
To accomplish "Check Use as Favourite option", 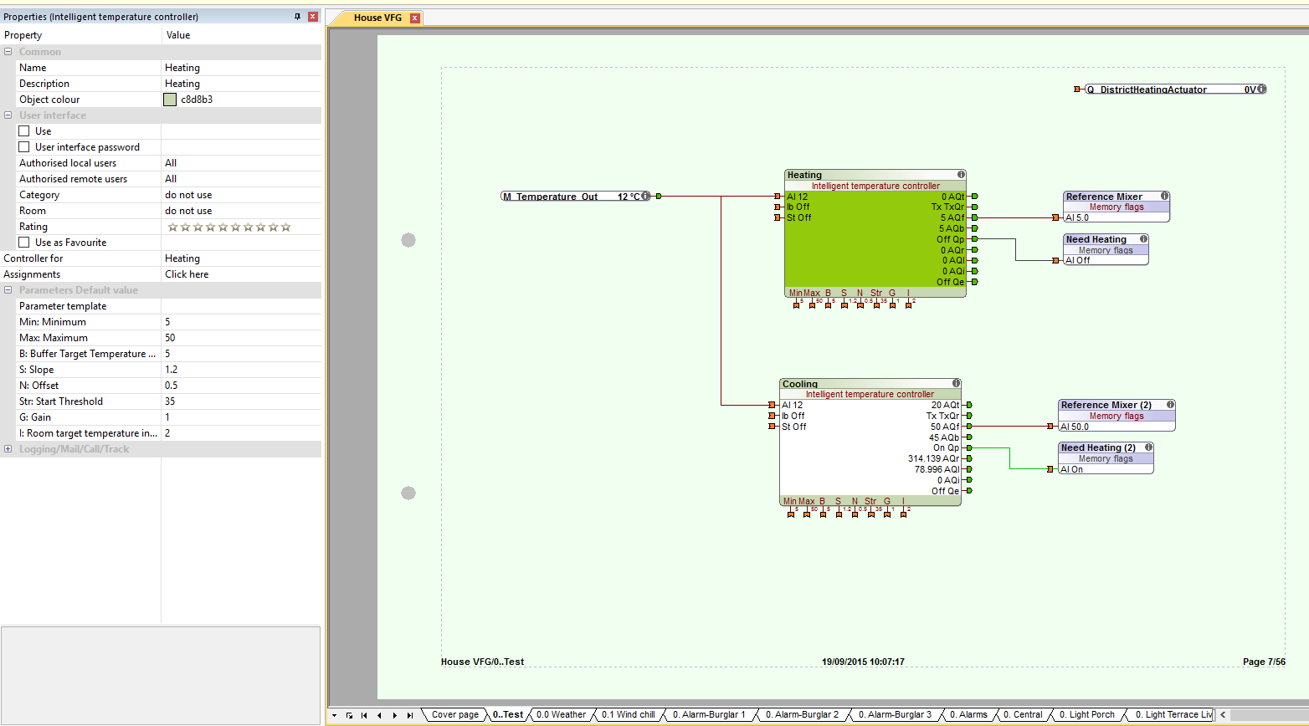I will coord(24,243).
